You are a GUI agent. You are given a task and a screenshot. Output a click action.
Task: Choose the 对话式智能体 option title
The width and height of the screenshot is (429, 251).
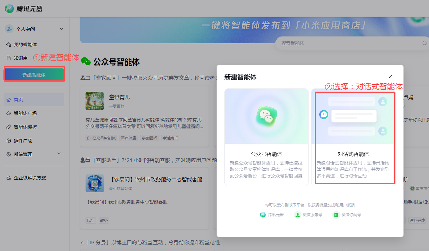pos(353,154)
